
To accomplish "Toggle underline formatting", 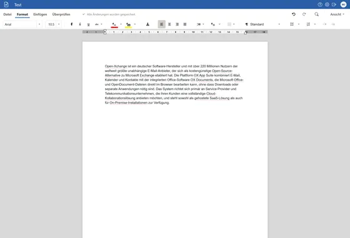I will (x=88, y=24).
